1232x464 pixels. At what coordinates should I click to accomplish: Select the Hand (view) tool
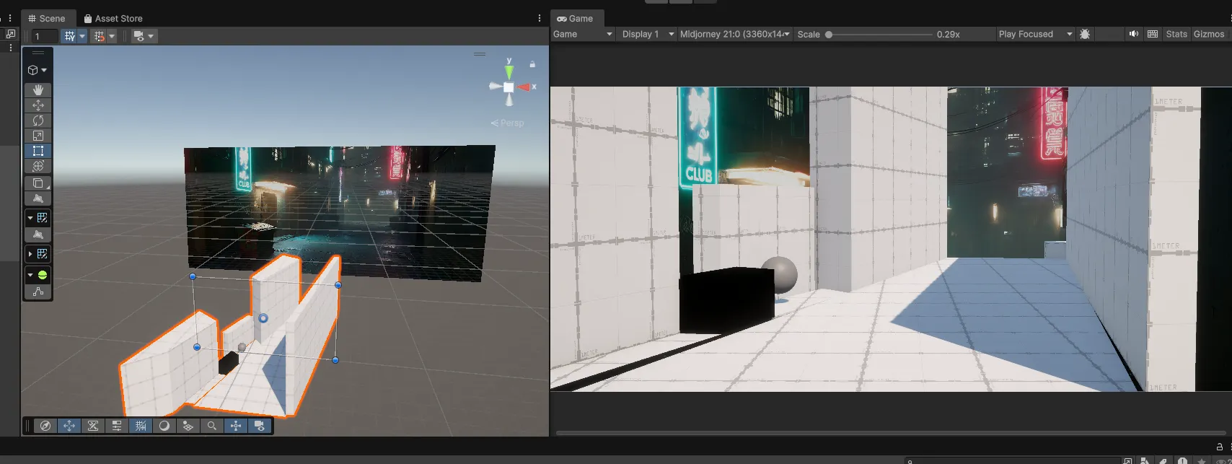[38, 90]
